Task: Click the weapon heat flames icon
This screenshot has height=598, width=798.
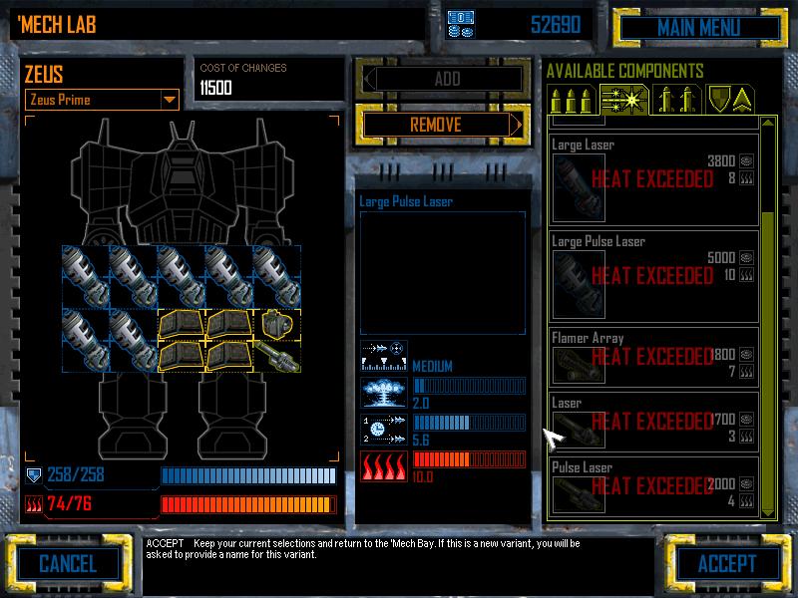Action: tap(384, 465)
